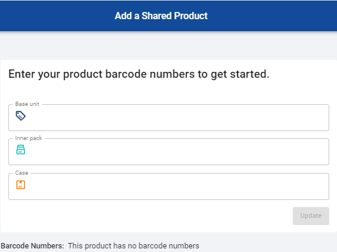Click empty card space left of Update button
Image resolution: width=337 pixels, height=252 pixels.
[x=150, y=216]
